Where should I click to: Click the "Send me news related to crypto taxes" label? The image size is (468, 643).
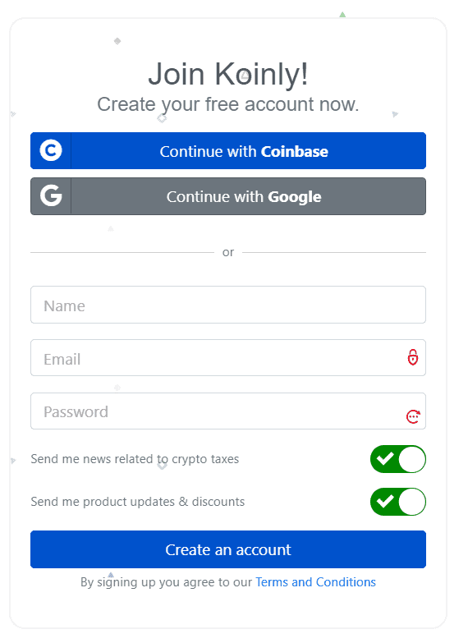pyautogui.click(x=135, y=459)
